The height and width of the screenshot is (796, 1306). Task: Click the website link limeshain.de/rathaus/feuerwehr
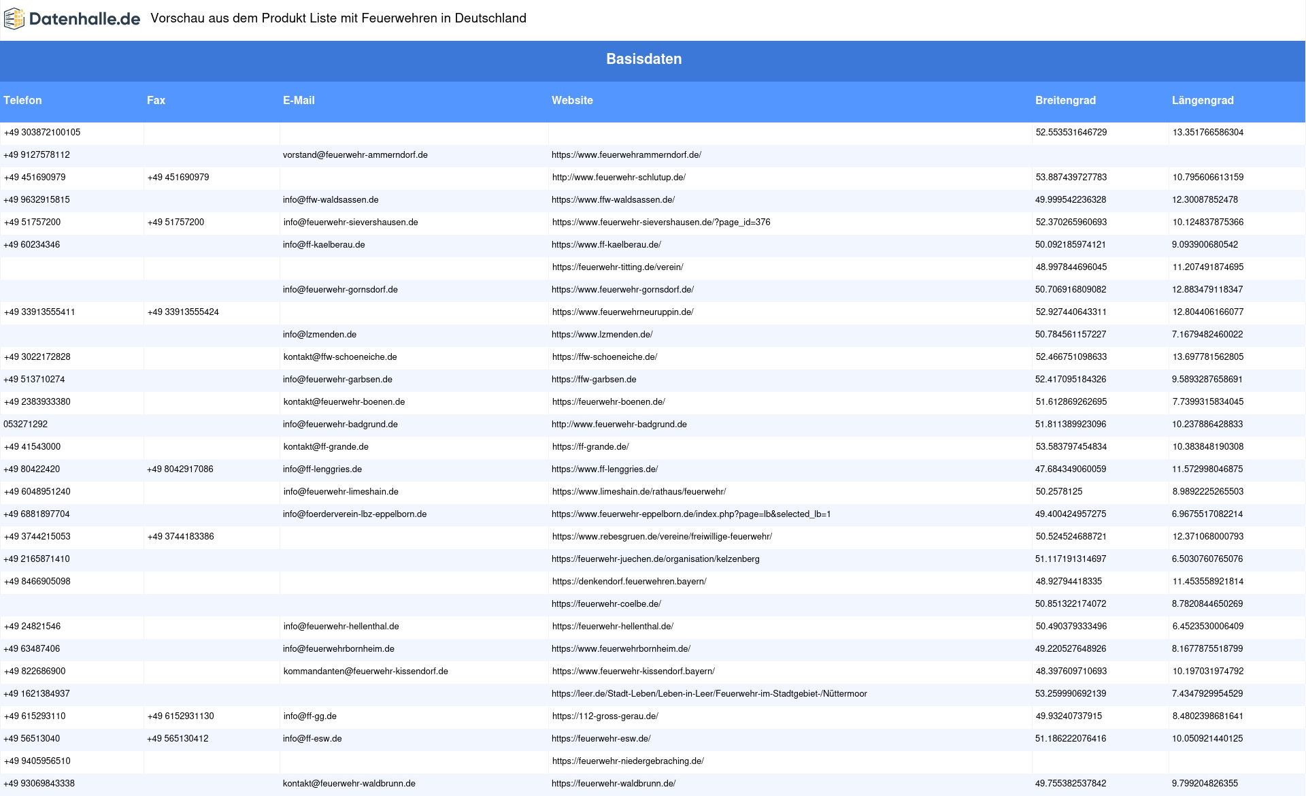639,492
